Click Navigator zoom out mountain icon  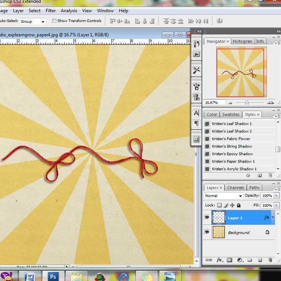coord(230,103)
